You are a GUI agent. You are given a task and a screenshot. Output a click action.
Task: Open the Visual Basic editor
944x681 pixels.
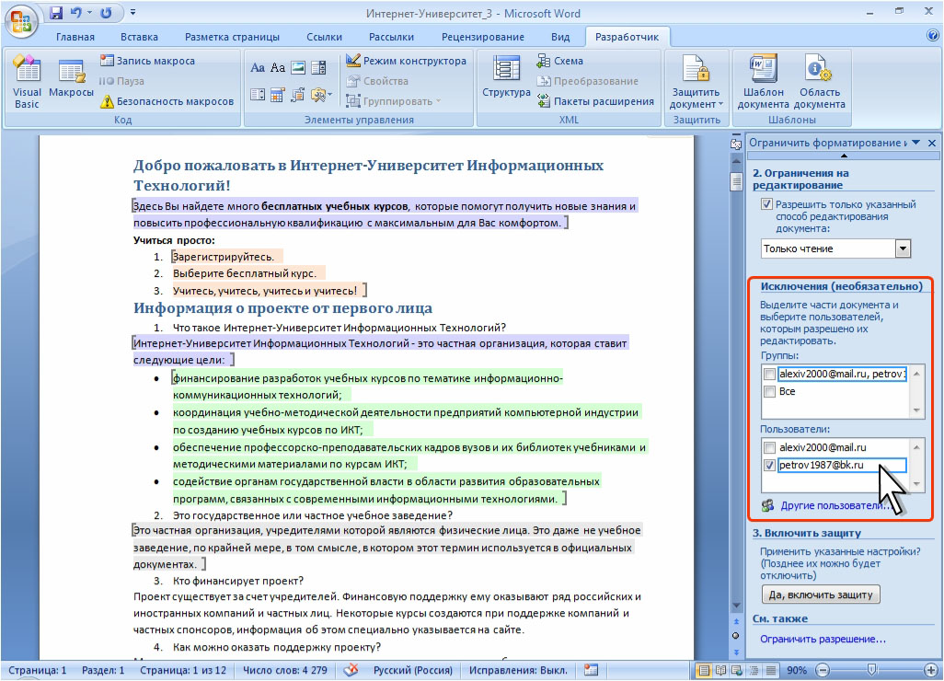(x=27, y=82)
